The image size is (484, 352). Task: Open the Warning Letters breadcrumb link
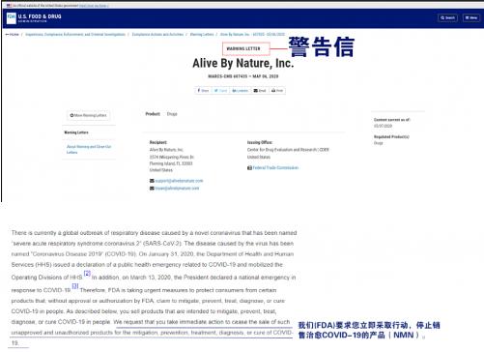(x=202, y=34)
